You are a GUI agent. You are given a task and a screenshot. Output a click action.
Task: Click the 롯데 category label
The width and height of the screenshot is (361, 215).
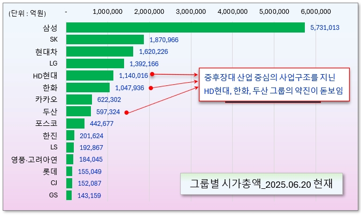[x=50, y=171]
